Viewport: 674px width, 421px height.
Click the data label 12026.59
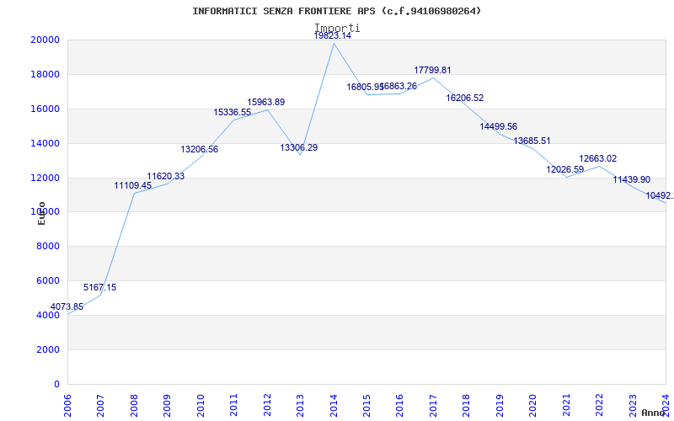pyautogui.click(x=564, y=170)
